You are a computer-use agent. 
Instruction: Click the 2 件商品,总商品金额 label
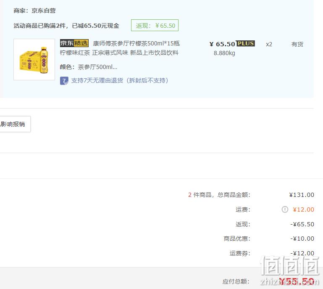(219, 195)
